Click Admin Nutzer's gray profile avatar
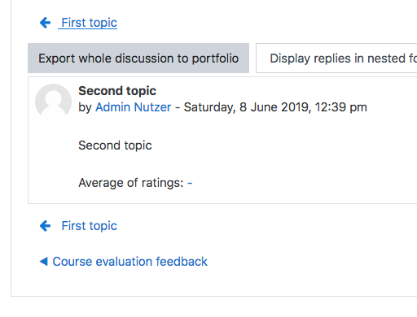 (53, 102)
